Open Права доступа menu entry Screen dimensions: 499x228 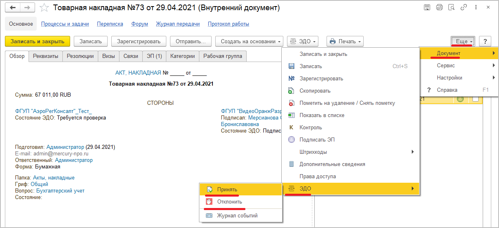point(351,176)
